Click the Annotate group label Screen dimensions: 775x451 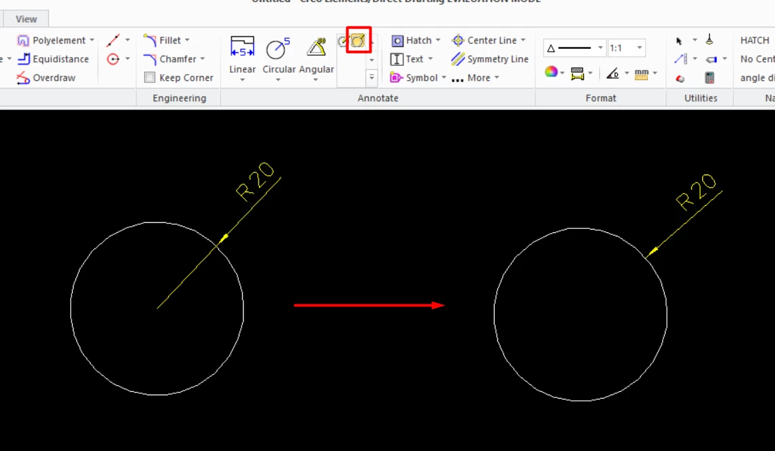(x=378, y=98)
